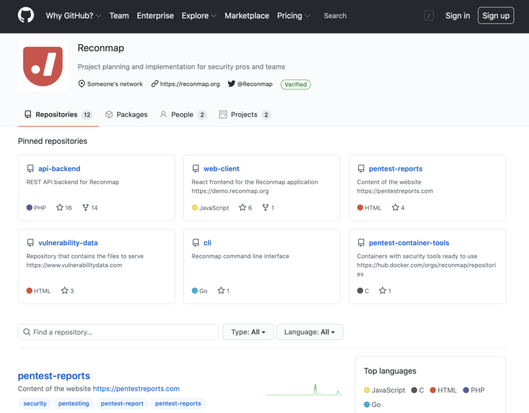The height and width of the screenshot is (413, 529).
Task: Open stargazers of web-client (6 stars)
Action: [245, 208]
